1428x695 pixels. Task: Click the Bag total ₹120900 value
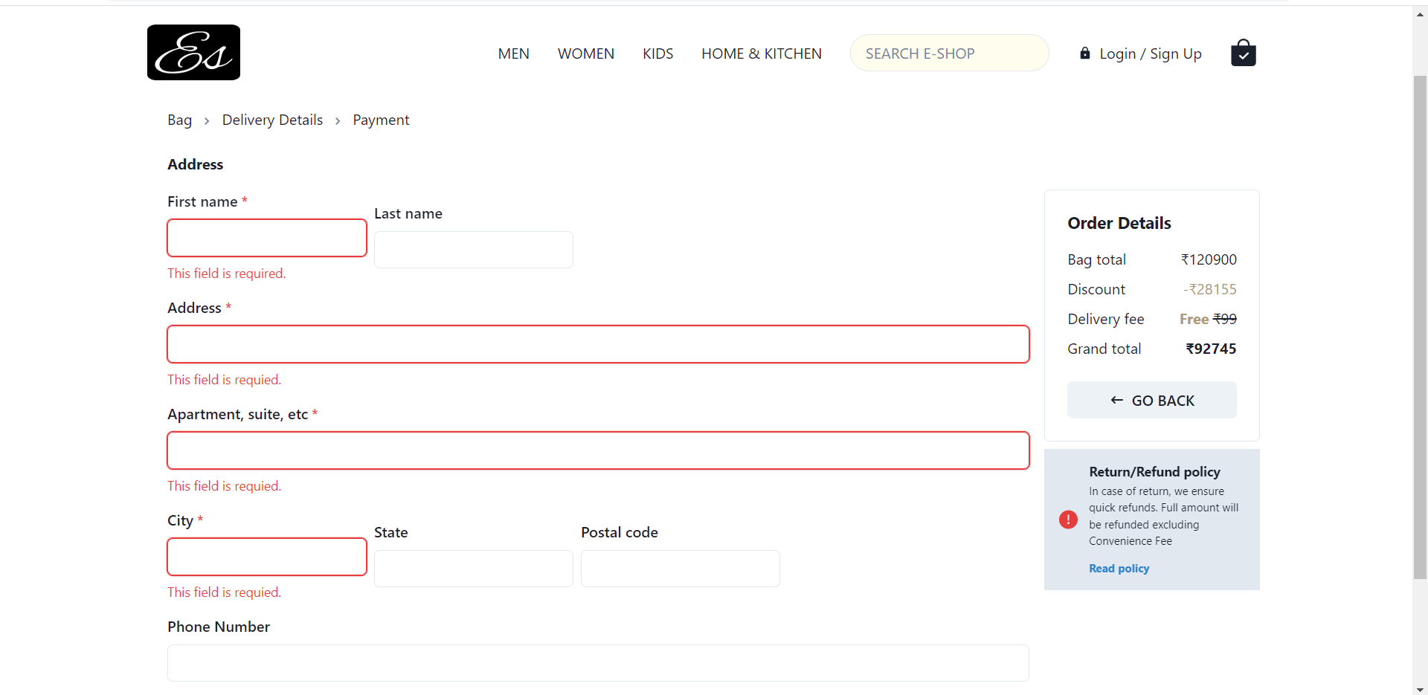click(1209, 259)
